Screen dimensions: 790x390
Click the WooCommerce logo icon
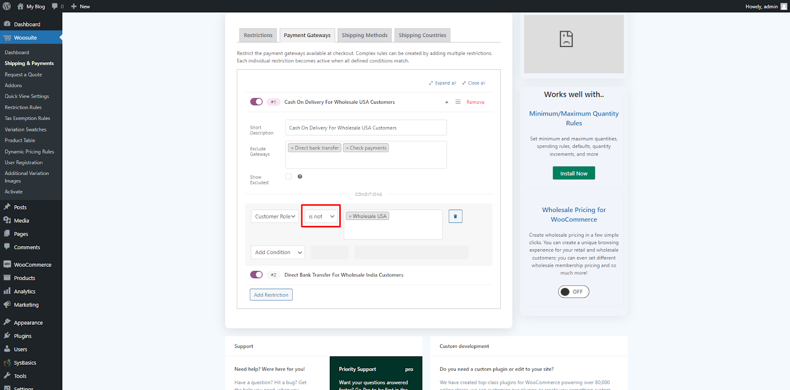[7, 264]
